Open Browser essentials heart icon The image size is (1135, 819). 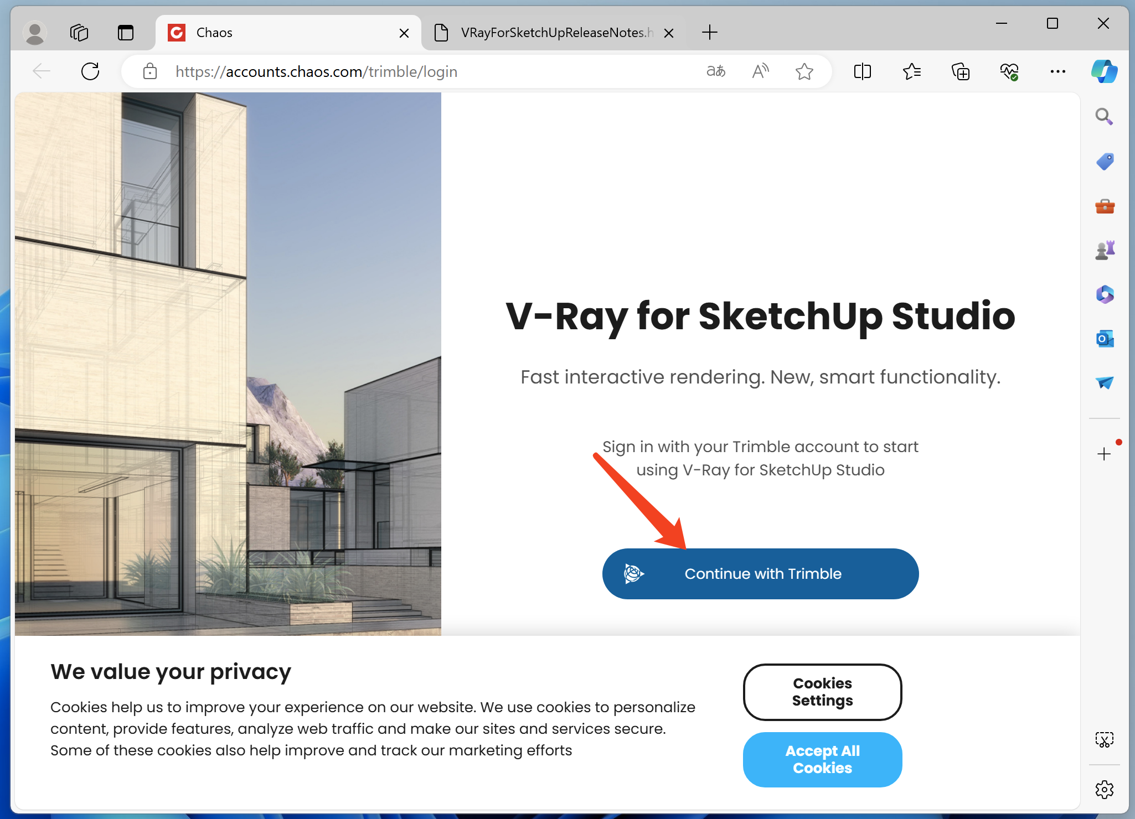1009,71
